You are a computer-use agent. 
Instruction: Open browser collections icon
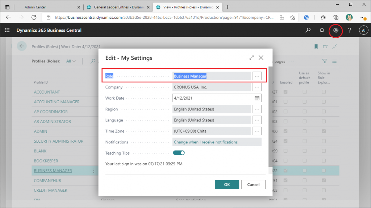(336, 17)
